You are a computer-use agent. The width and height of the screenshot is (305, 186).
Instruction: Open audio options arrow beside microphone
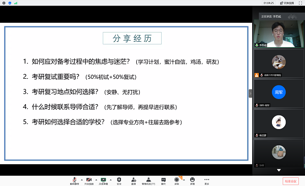[x=82, y=180]
